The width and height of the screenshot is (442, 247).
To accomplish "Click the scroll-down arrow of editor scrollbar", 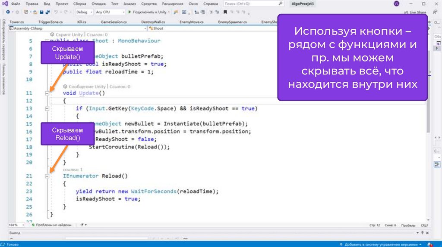I will 429,220.
